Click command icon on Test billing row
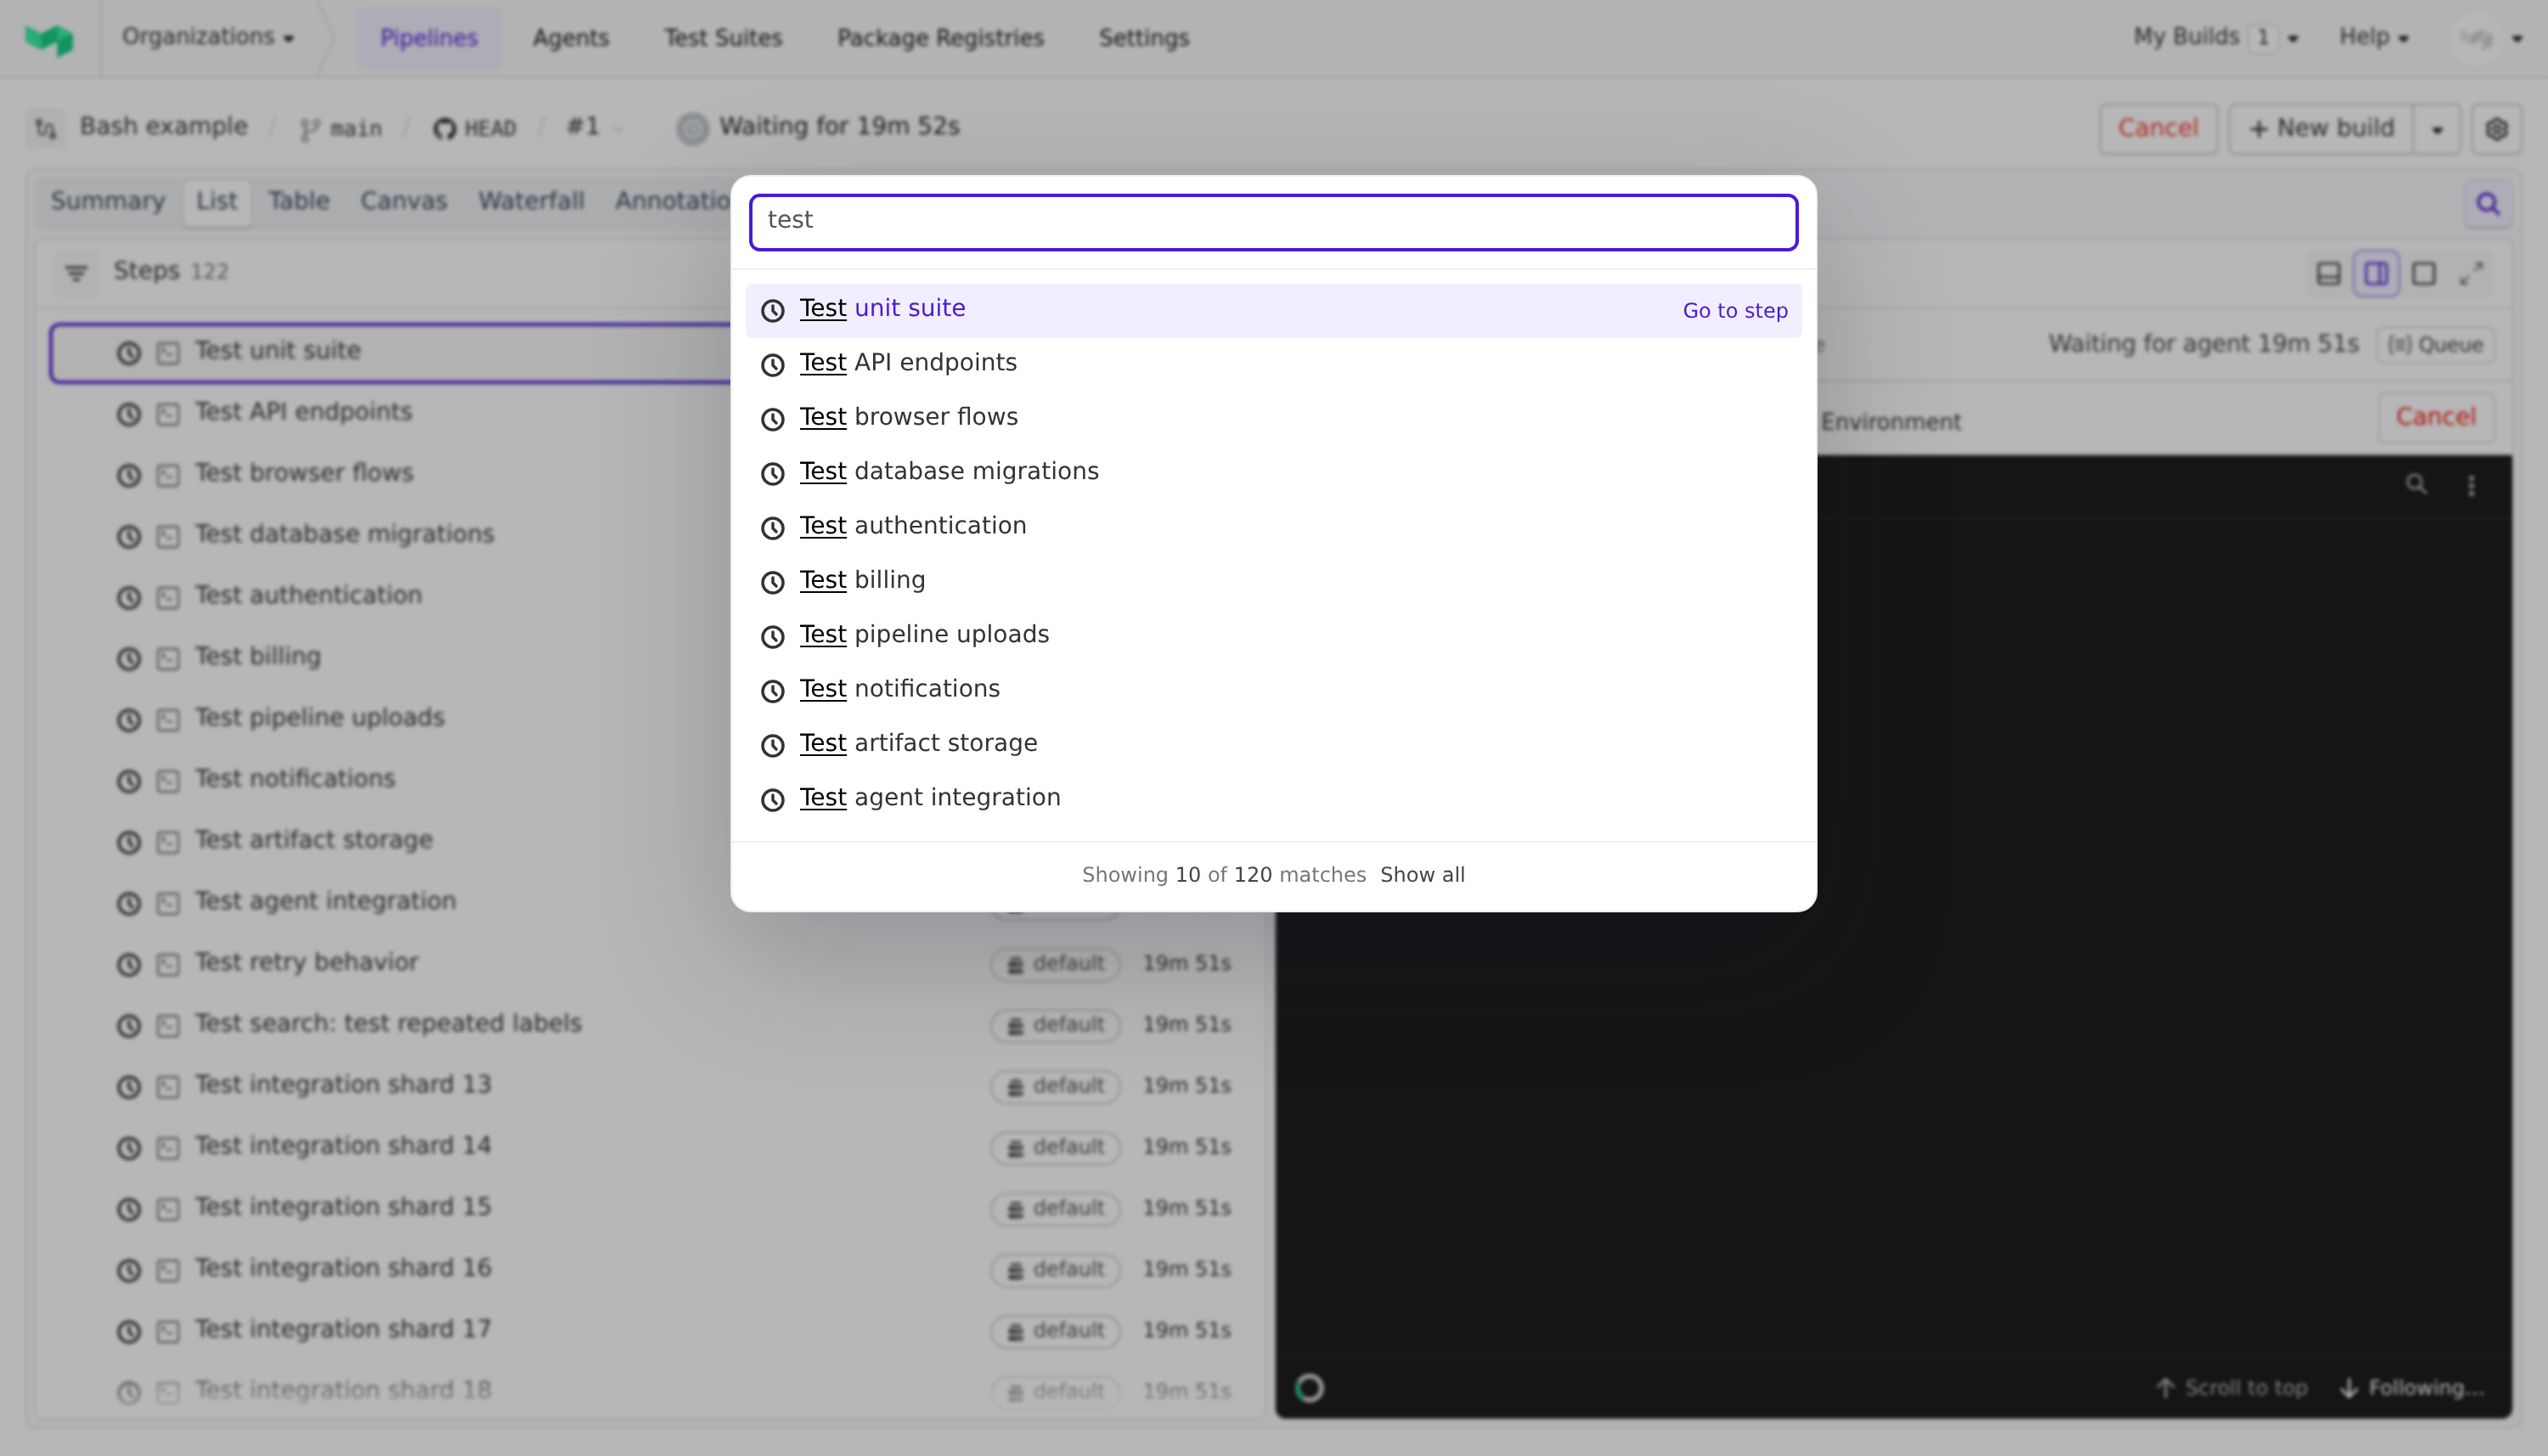The height and width of the screenshot is (1456, 2548). 168,659
